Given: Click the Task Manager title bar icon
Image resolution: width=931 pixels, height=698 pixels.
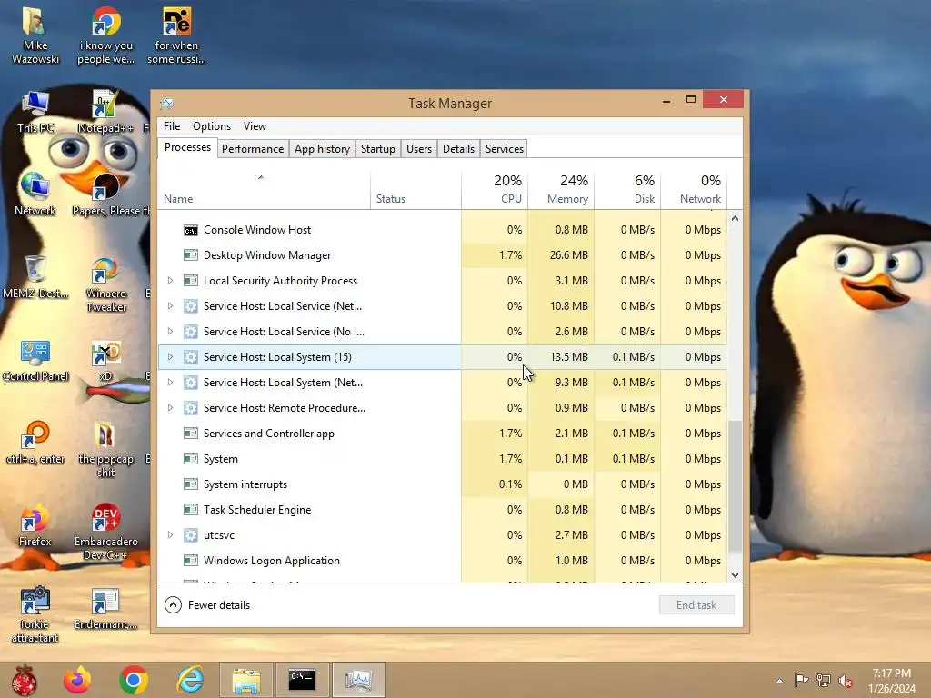Looking at the screenshot, I should pos(167,104).
